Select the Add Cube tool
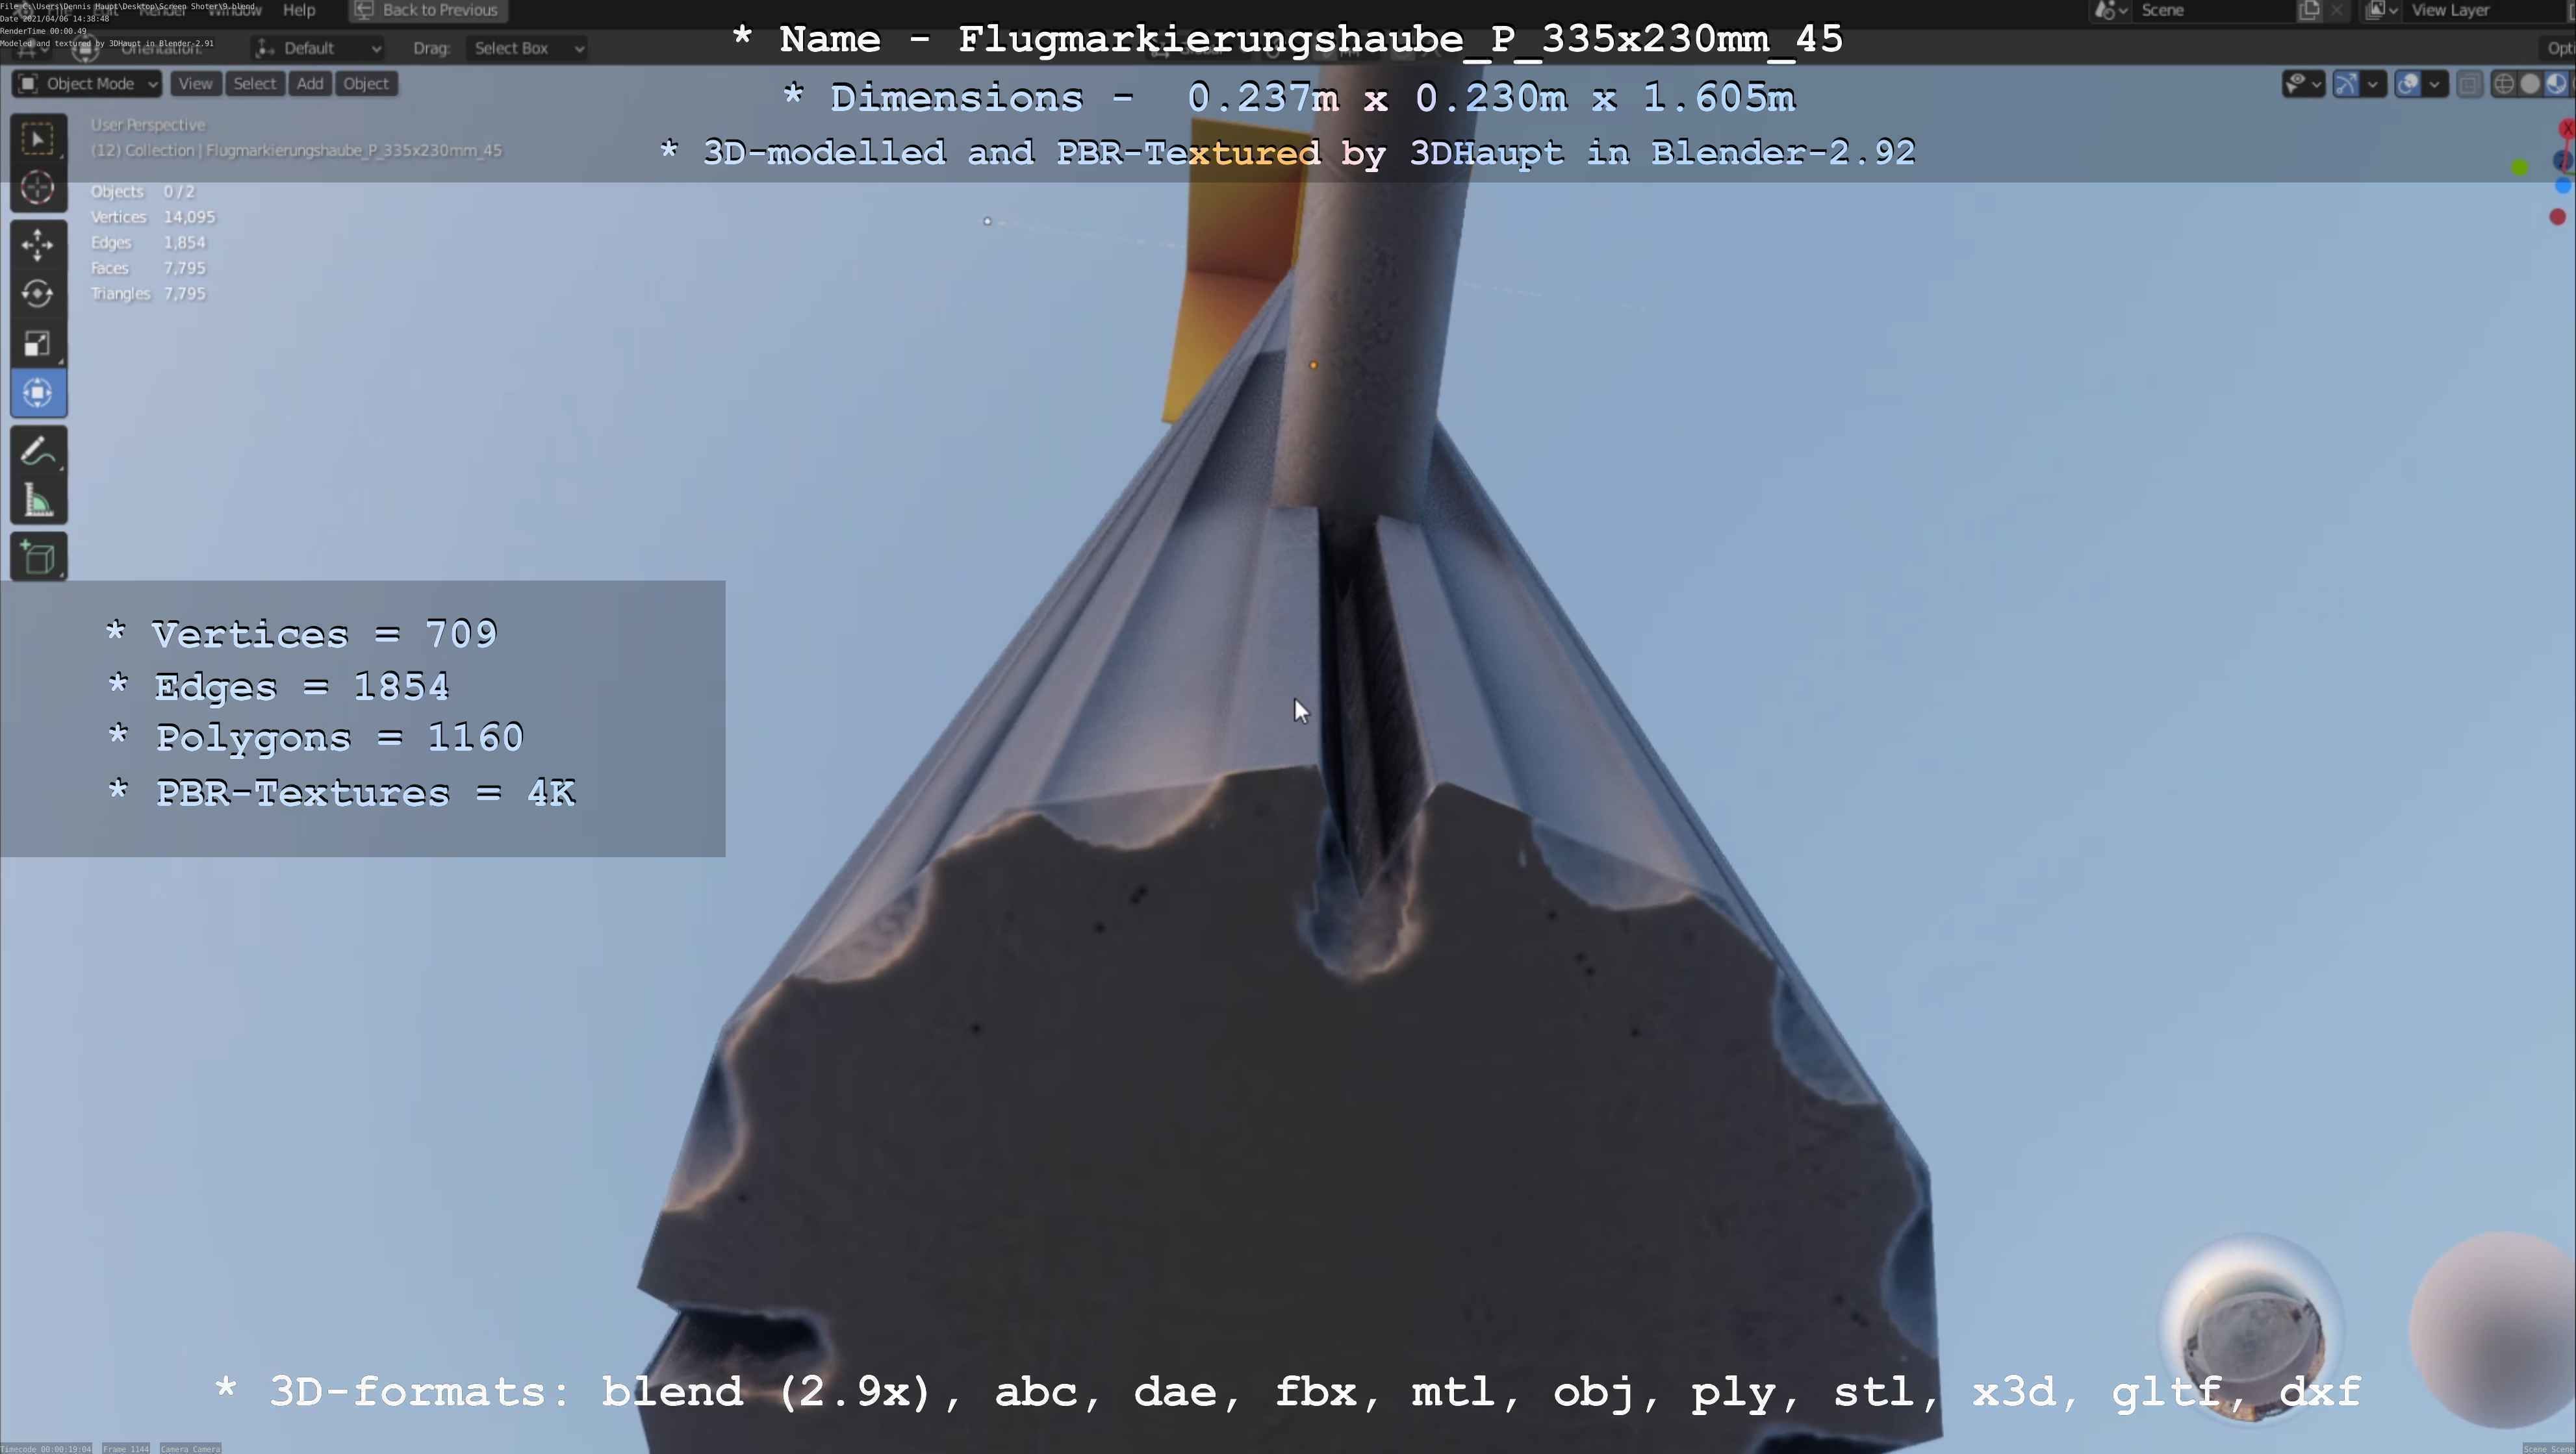 (38, 558)
